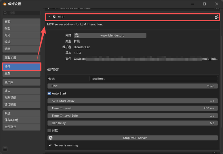The height and width of the screenshot is (154, 223).
Task: Click the X icon on Stop MCP Server
Action: point(50,138)
